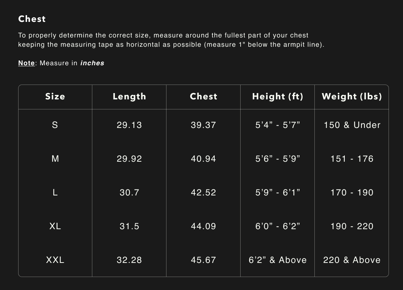Image resolution: width=403 pixels, height=290 pixels.
Task: Click the bold italic word inches
Action: (92, 63)
